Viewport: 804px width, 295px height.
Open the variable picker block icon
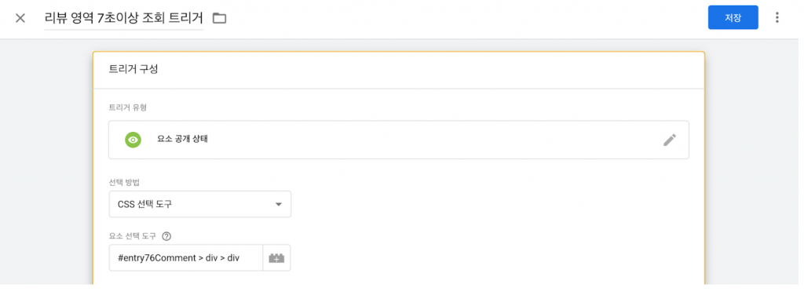[x=276, y=257]
